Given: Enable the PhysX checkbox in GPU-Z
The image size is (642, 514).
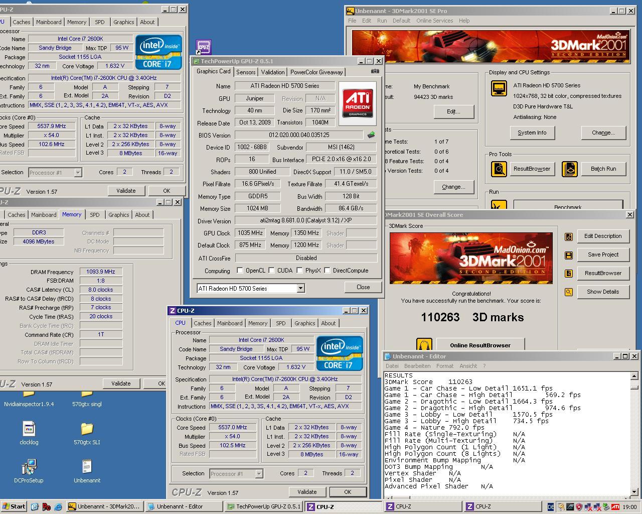Looking at the screenshot, I should point(299,271).
